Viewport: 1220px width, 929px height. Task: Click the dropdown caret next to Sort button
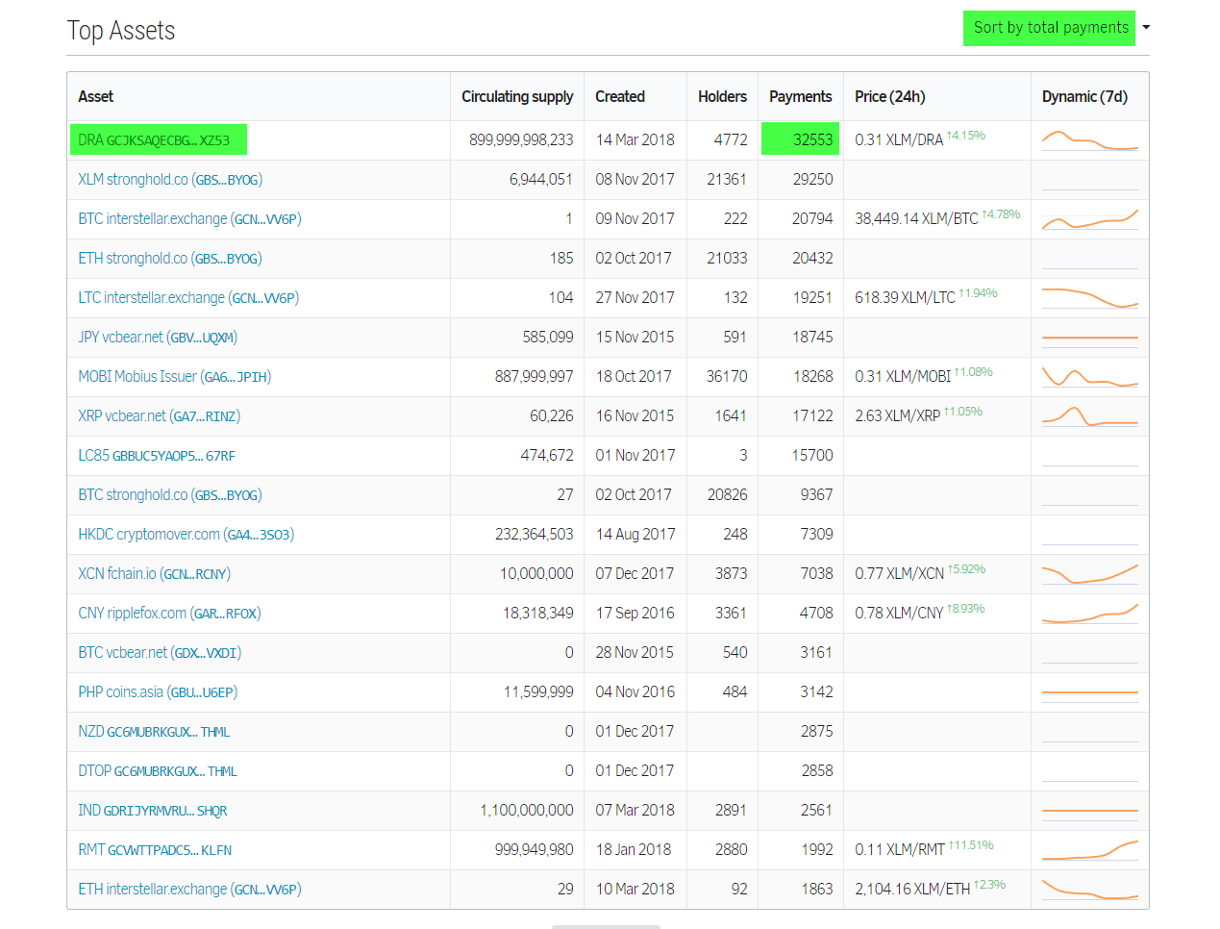1146,28
